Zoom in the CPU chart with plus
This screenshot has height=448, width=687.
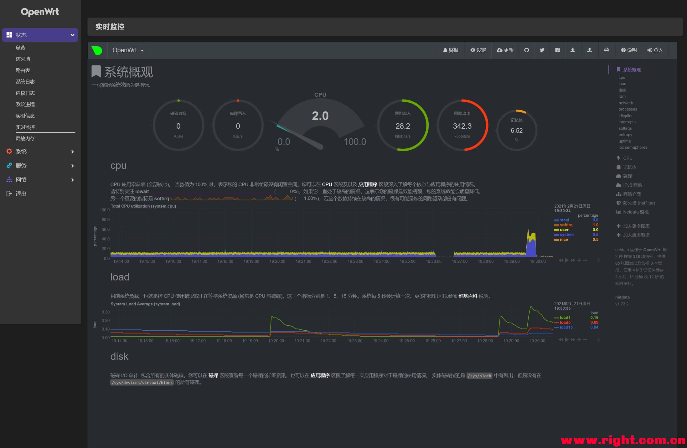(579, 260)
